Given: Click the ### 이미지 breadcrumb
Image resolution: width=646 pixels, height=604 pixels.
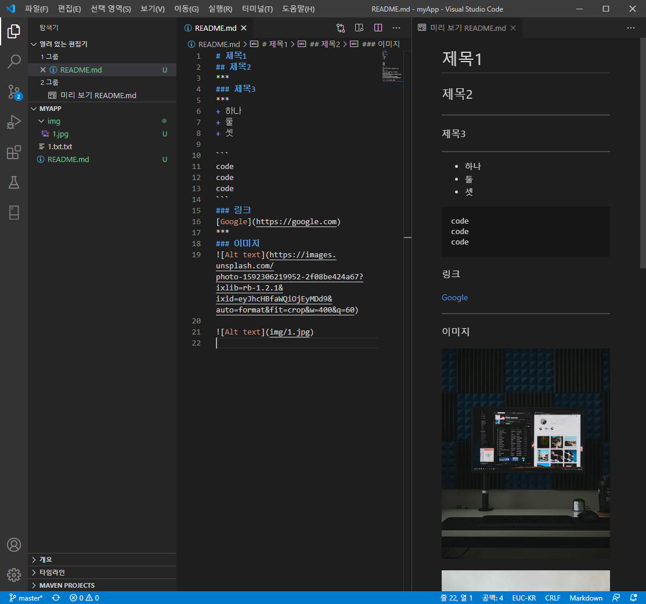Looking at the screenshot, I should pyautogui.click(x=375, y=44).
